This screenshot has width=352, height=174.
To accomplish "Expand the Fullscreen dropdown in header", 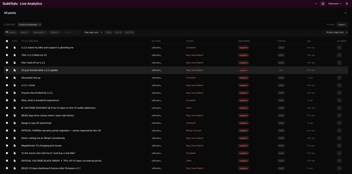I will tap(335, 3).
